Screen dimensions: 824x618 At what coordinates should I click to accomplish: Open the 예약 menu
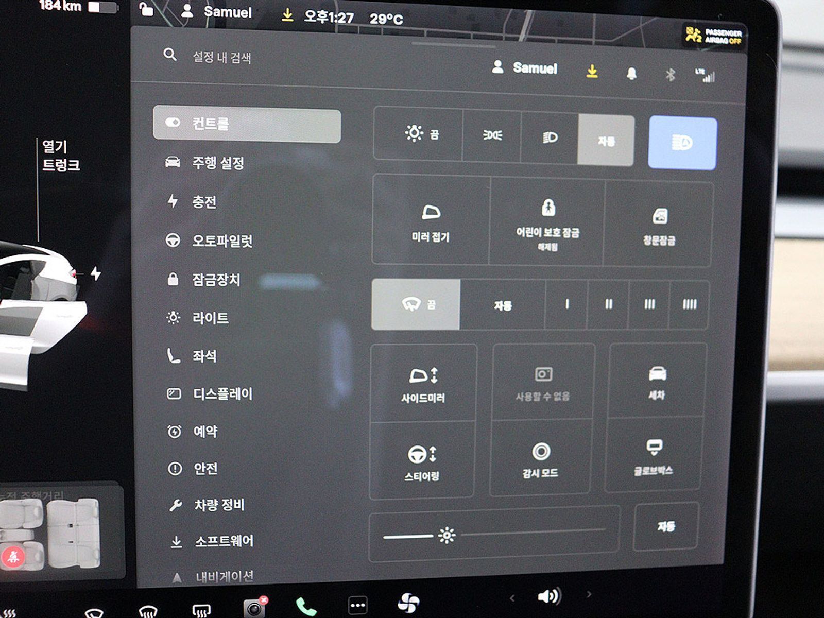click(193, 431)
